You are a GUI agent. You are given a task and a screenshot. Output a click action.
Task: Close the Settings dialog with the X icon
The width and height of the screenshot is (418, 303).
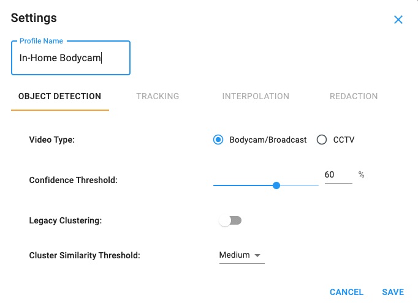(398, 20)
